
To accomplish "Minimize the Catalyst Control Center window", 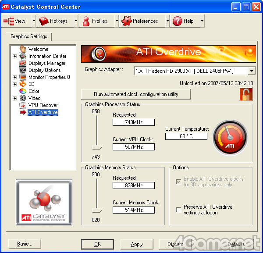I will tap(236, 7).
